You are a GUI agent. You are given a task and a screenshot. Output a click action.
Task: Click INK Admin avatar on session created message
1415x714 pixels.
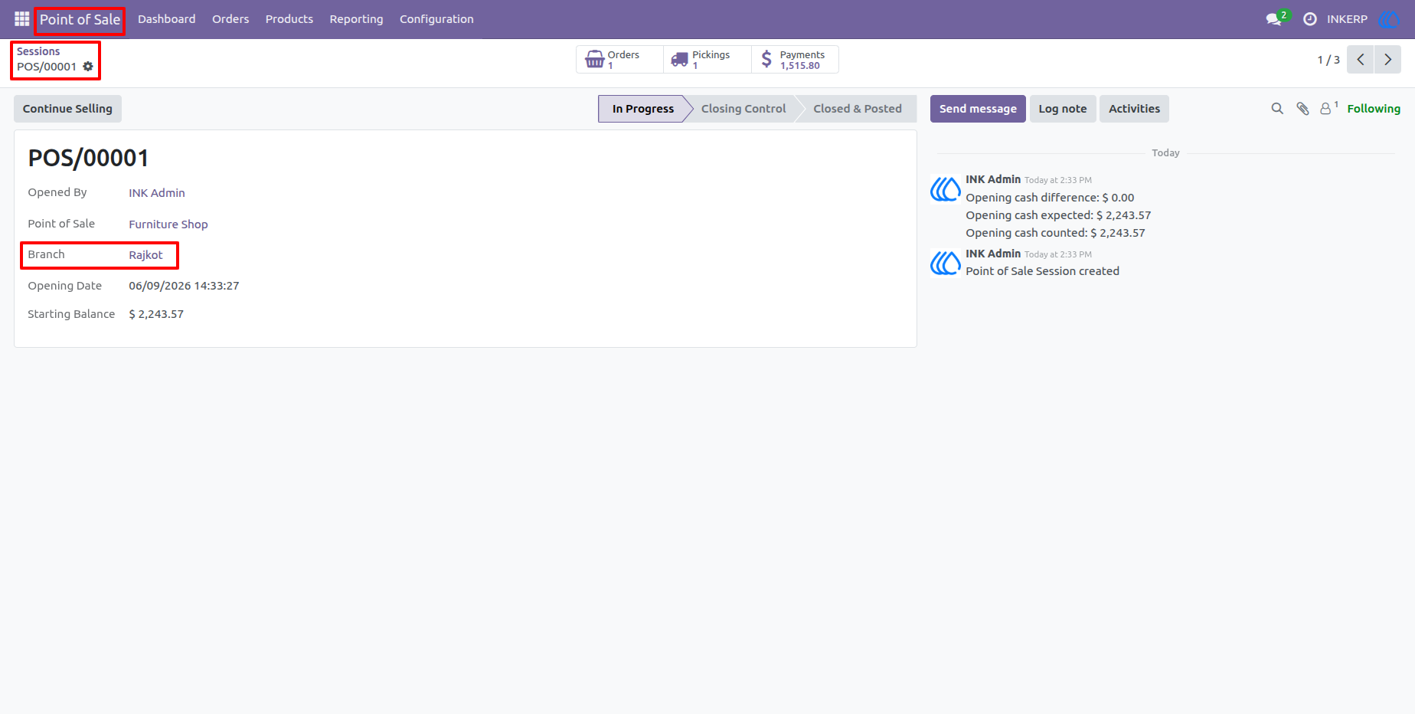pos(945,264)
